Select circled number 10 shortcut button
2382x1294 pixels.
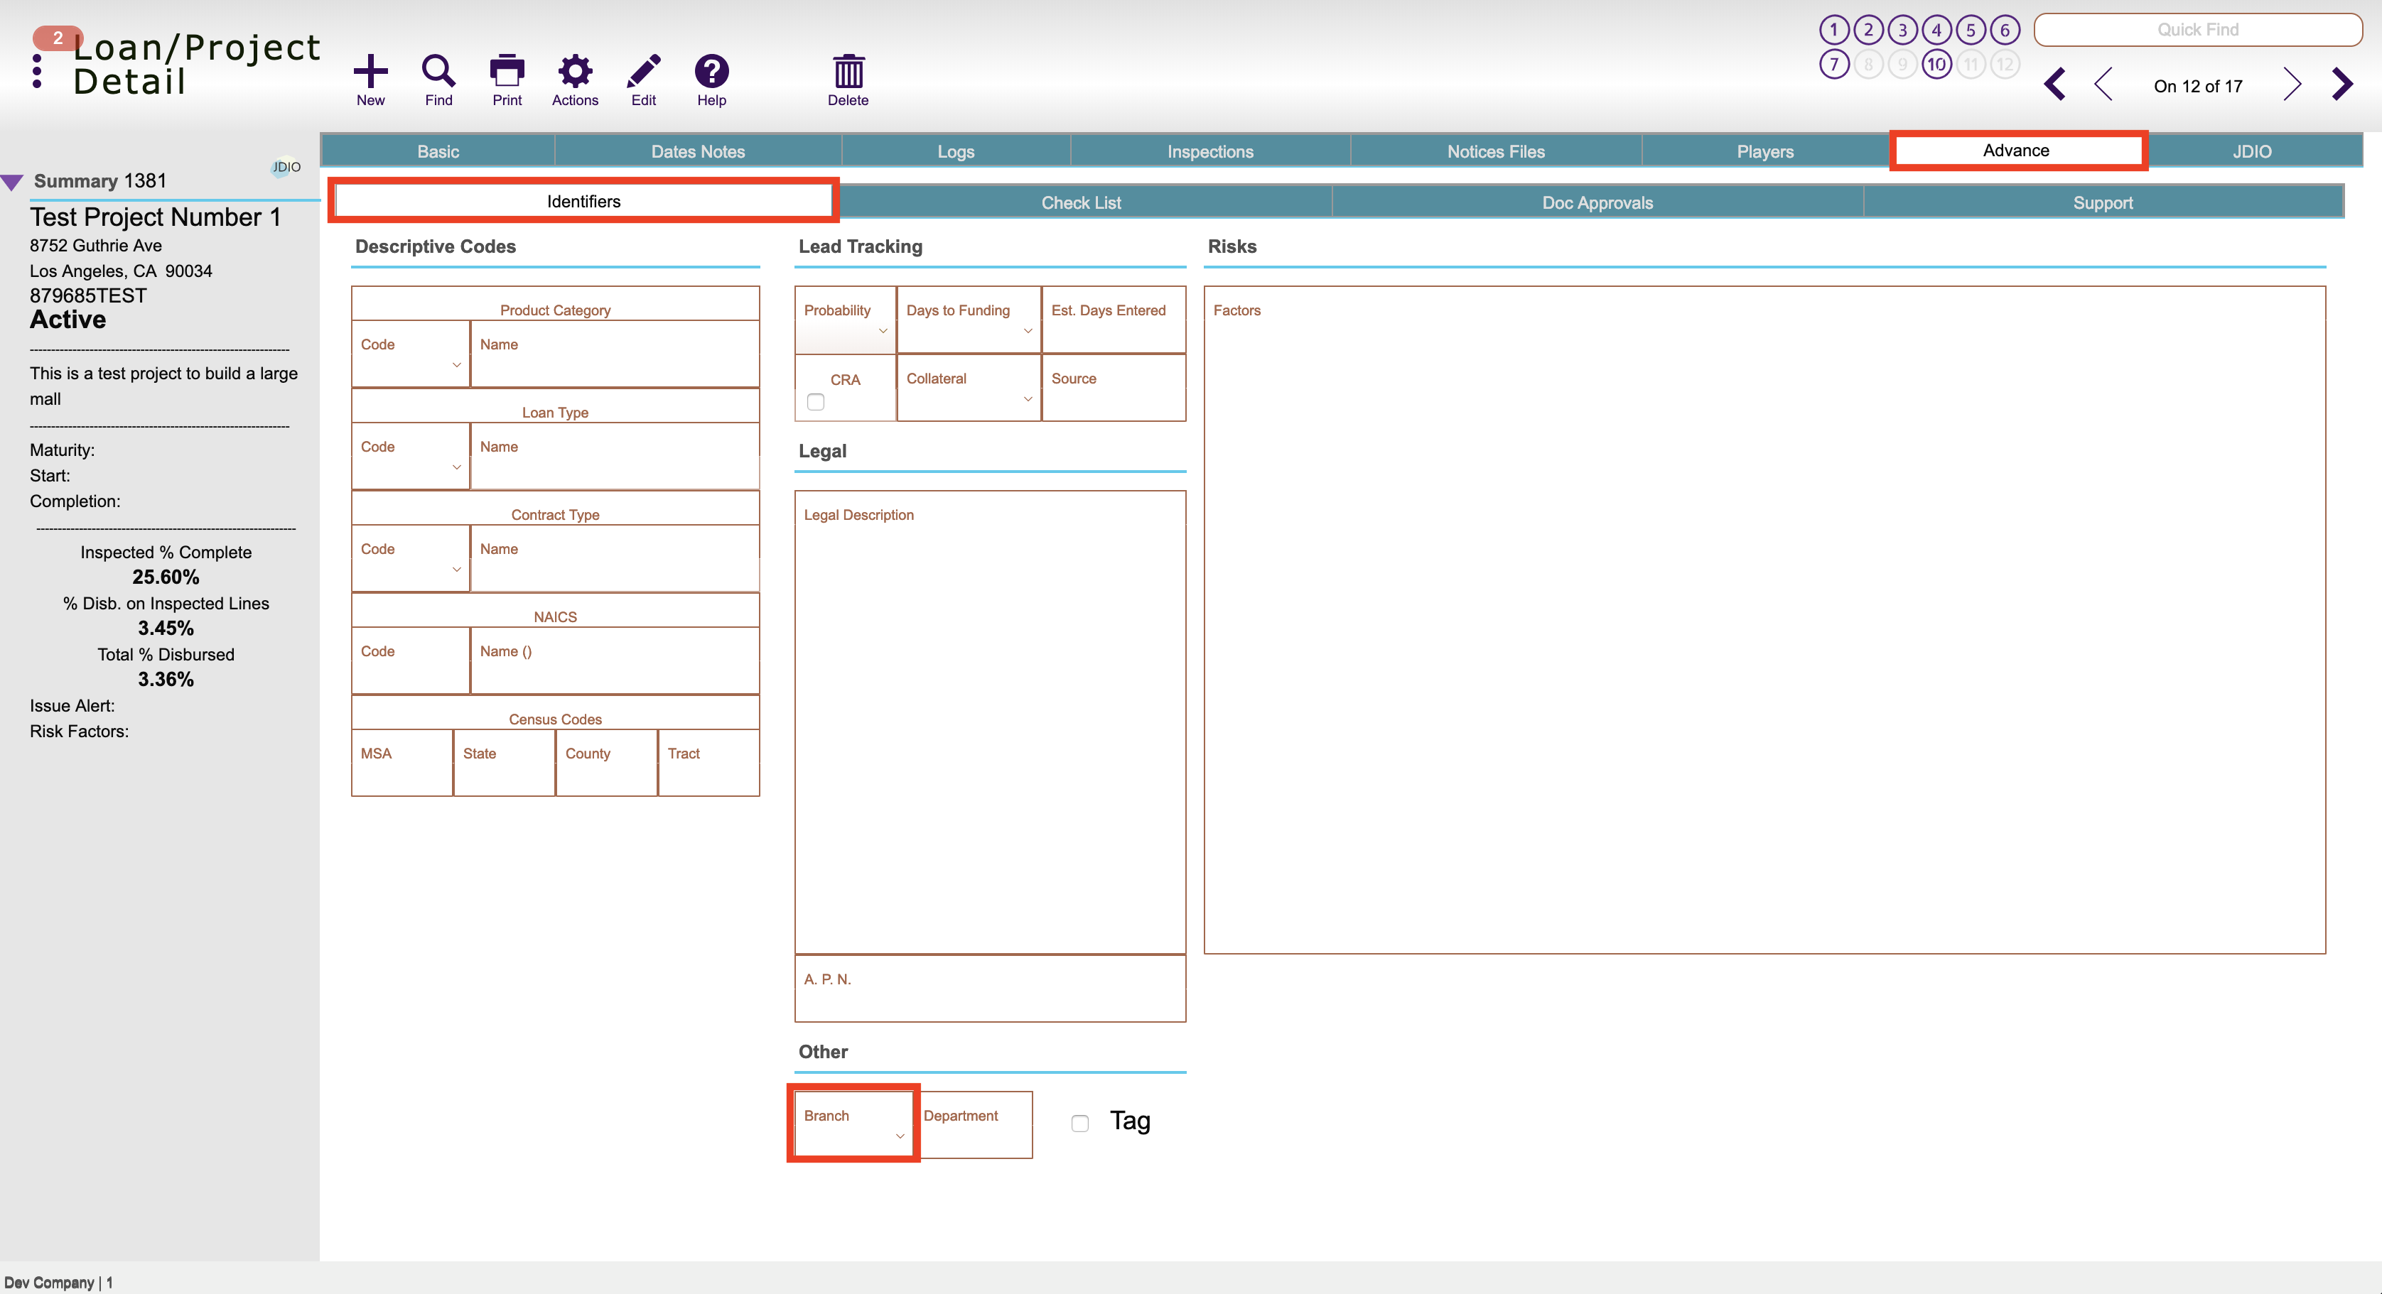click(x=1936, y=65)
